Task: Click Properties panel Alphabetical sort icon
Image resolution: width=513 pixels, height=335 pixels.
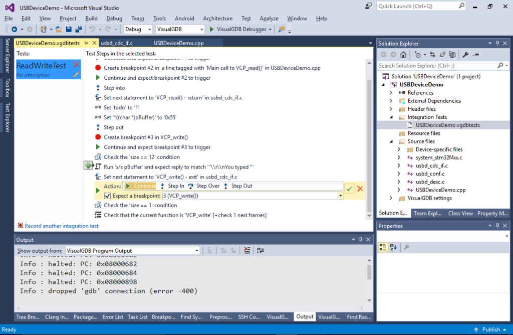Action: pyautogui.click(x=393, y=247)
